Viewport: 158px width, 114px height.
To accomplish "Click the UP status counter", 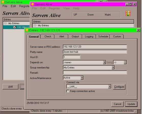I will click(75, 15).
